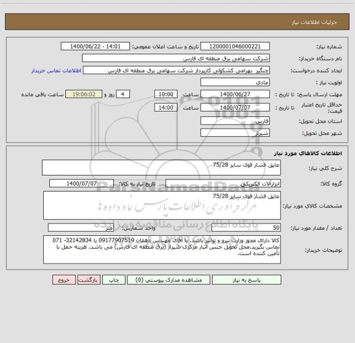
Task: Click announcement date field 1400/06/22 - 14:01
Action: point(96,46)
